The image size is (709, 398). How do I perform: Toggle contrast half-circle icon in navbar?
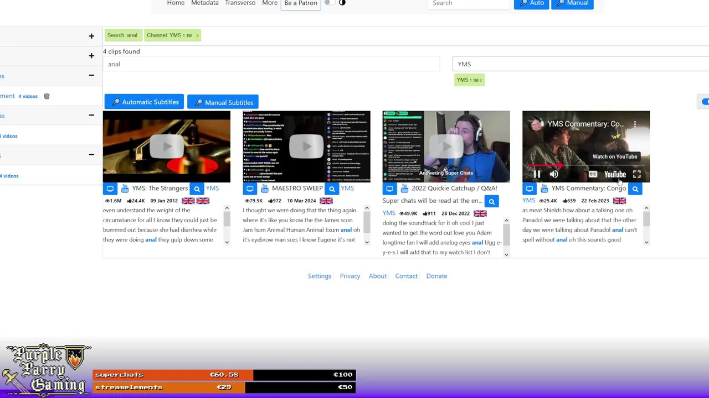click(x=342, y=3)
